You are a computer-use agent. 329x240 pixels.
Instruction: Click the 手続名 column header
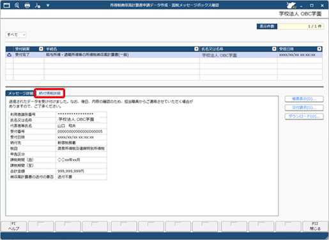121,49
